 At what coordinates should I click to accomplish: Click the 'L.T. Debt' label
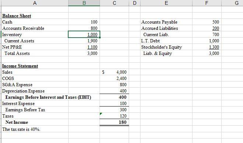pos(150,41)
